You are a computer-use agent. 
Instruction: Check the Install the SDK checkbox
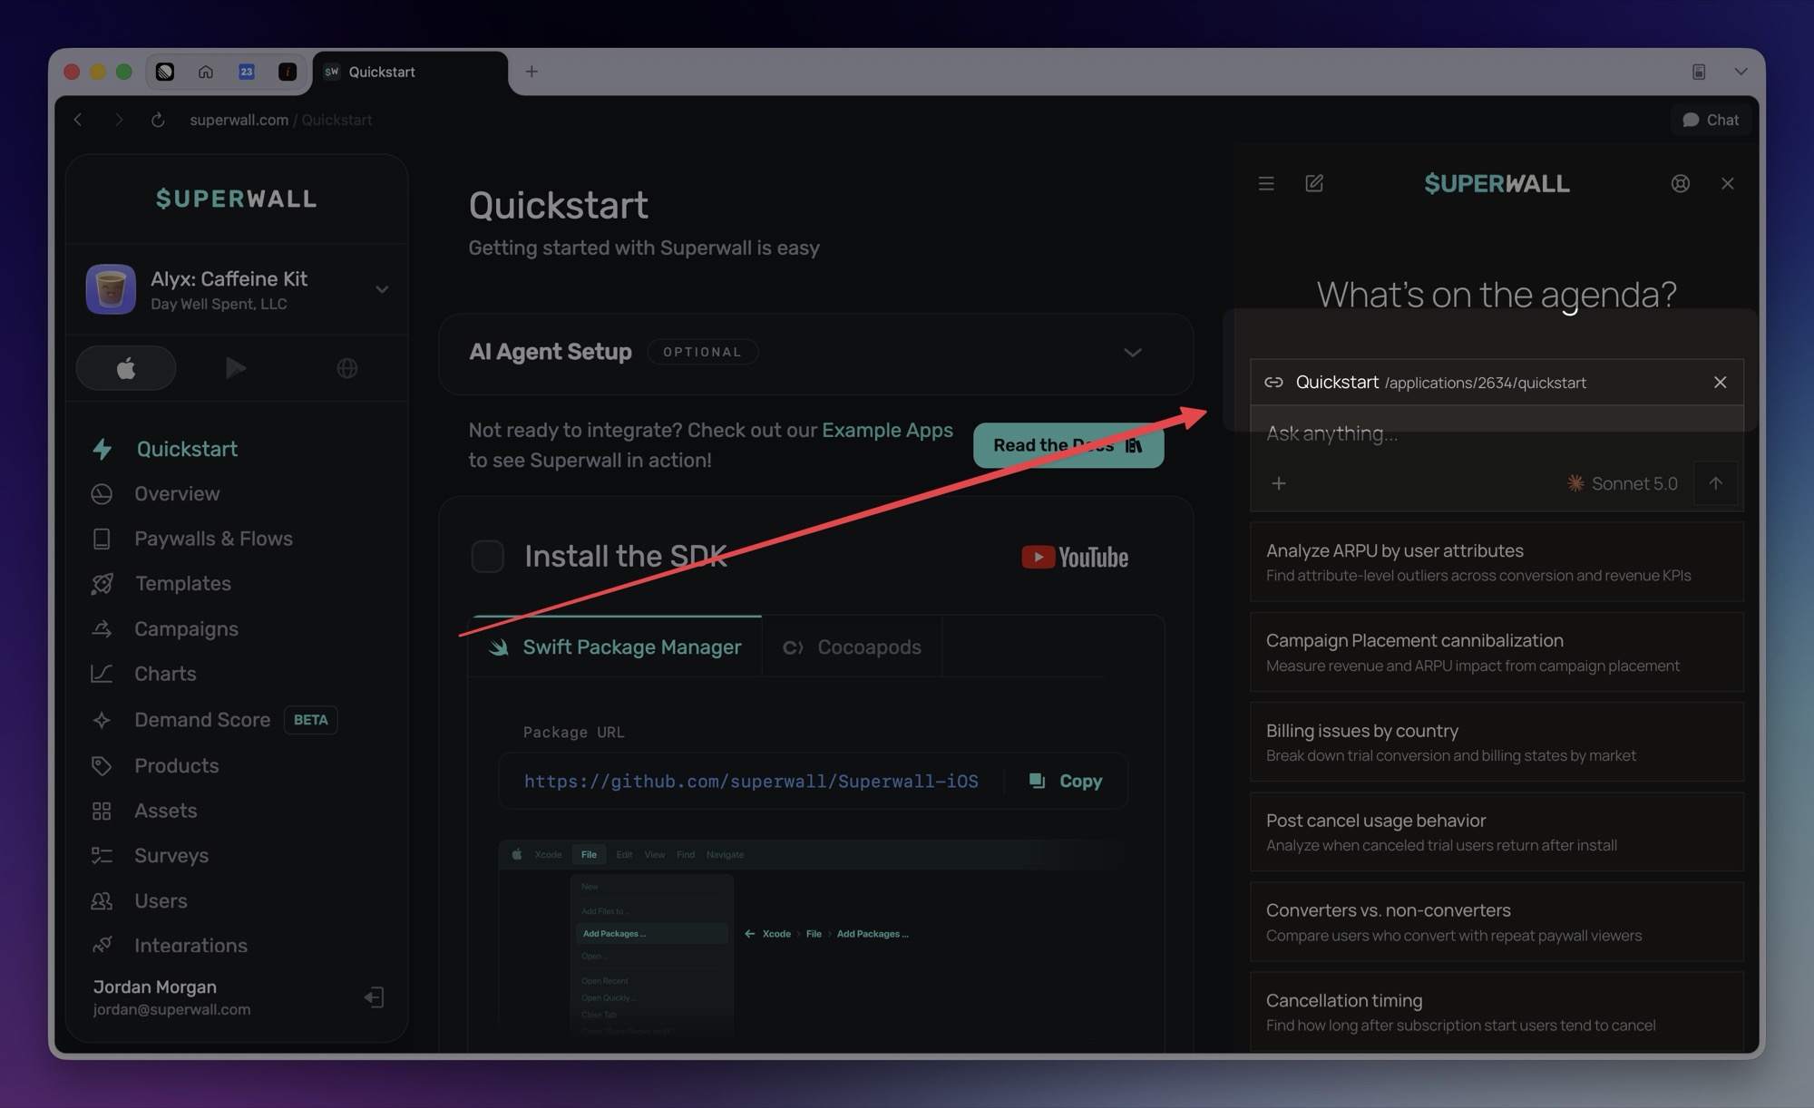pos(487,556)
